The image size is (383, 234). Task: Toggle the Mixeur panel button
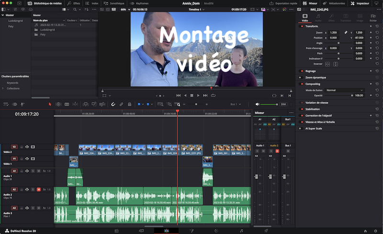(x=310, y=3)
